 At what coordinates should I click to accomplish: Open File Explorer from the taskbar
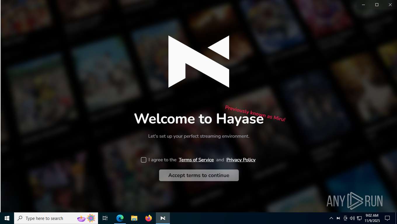pyautogui.click(x=134, y=218)
